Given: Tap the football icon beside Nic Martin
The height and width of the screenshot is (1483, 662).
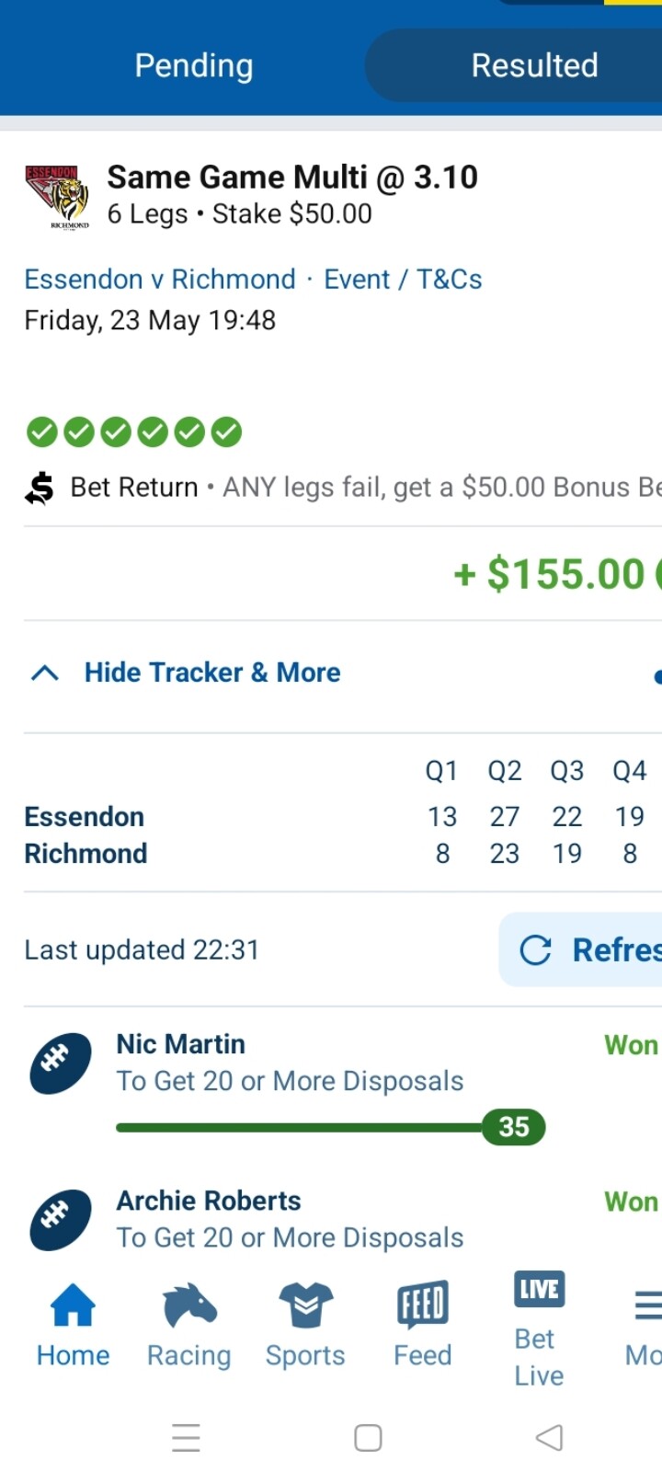Looking at the screenshot, I should click(61, 1063).
